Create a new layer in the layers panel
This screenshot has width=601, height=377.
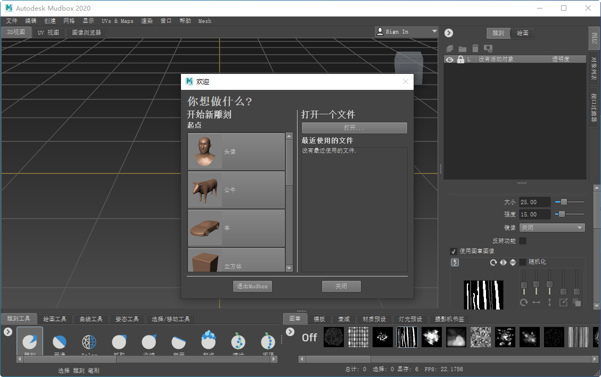(450, 48)
